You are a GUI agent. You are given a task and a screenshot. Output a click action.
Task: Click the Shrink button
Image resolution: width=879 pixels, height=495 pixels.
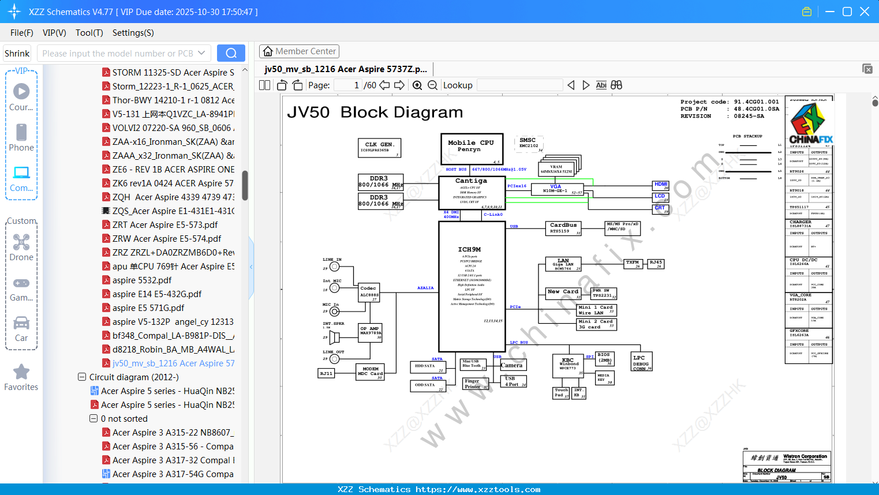click(17, 53)
